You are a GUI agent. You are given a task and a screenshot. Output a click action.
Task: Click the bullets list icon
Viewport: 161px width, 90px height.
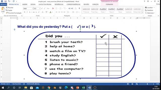56,8
